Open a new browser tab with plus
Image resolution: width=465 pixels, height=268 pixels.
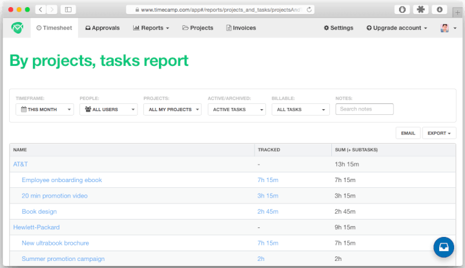coord(458,12)
